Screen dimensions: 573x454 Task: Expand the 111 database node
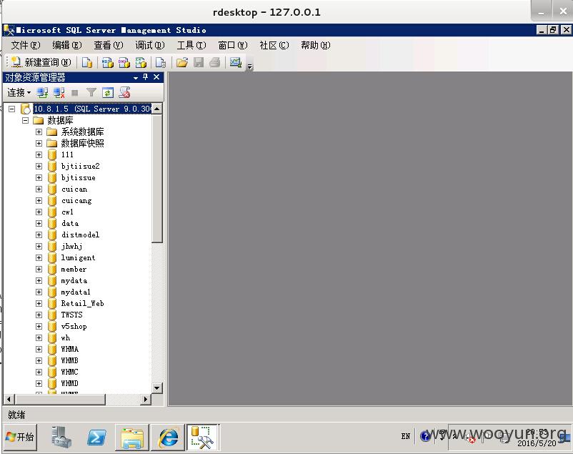click(x=39, y=154)
